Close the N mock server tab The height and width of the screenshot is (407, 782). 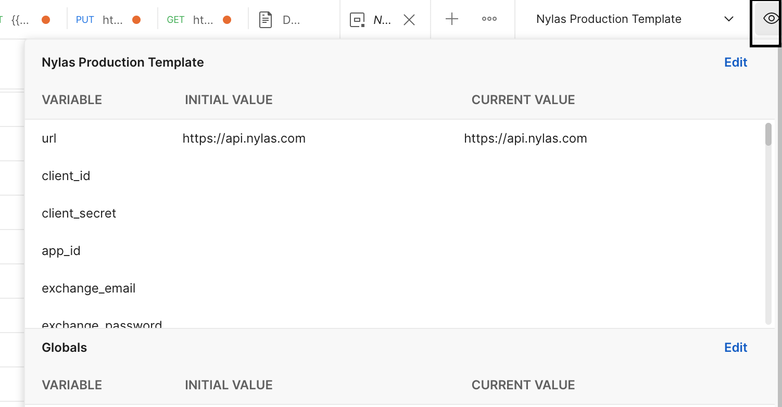[x=409, y=19]
